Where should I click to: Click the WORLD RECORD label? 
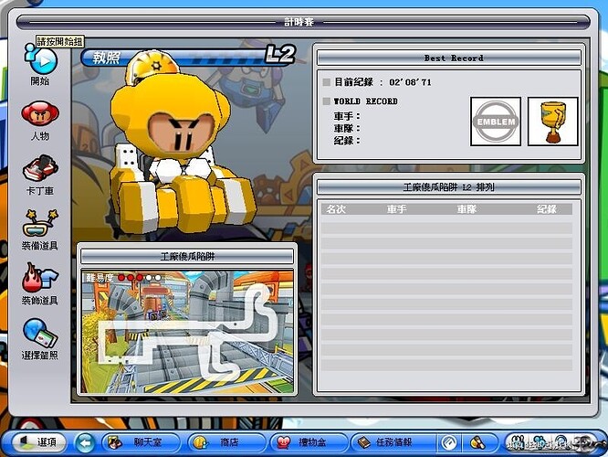tap(366, 101)
